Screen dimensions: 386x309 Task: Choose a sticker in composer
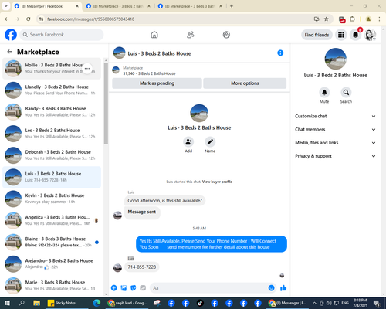[x=134, y=288]
